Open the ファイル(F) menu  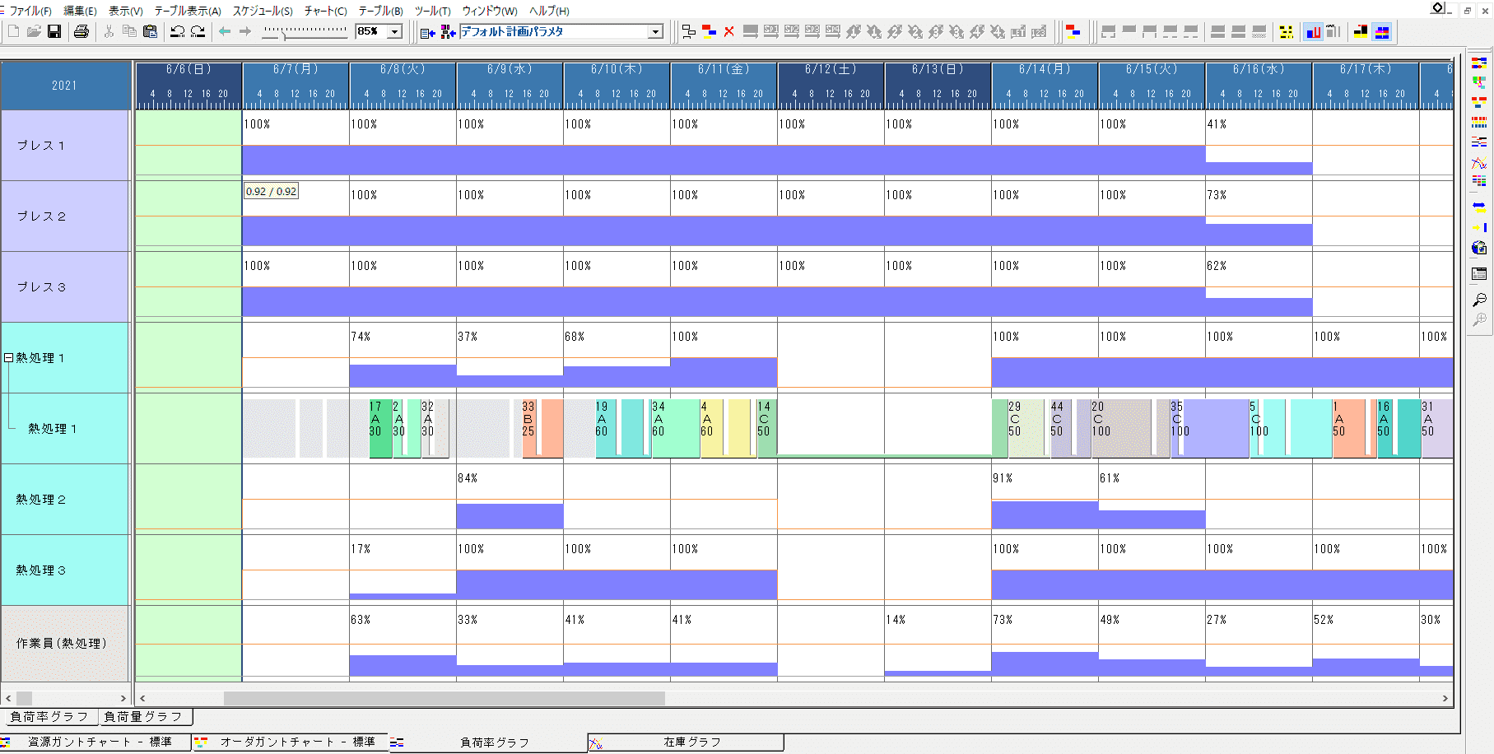30,11
